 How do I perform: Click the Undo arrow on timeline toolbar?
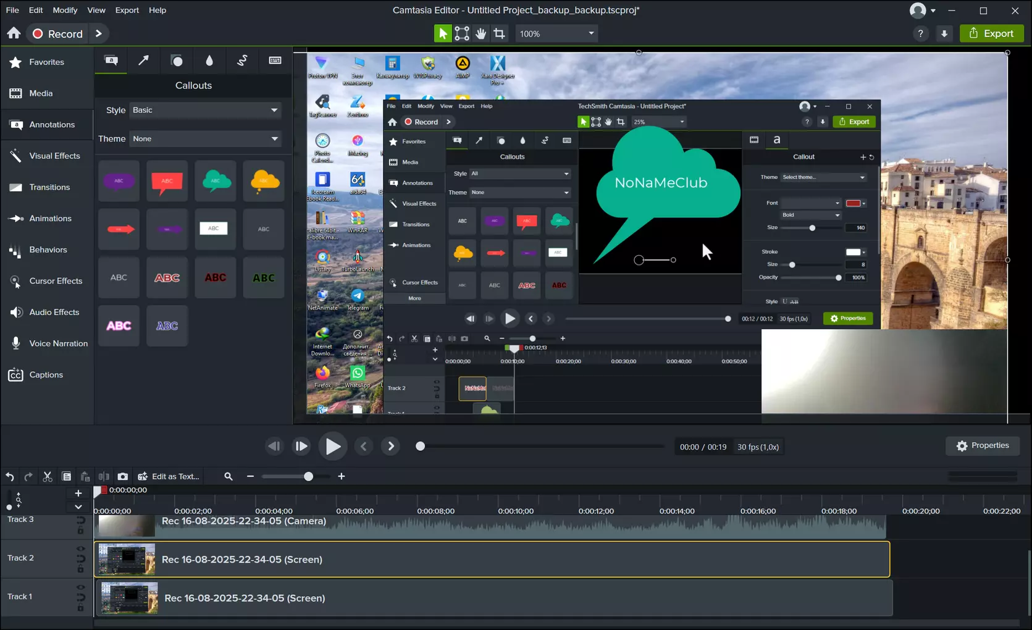[x=10, y=476]
